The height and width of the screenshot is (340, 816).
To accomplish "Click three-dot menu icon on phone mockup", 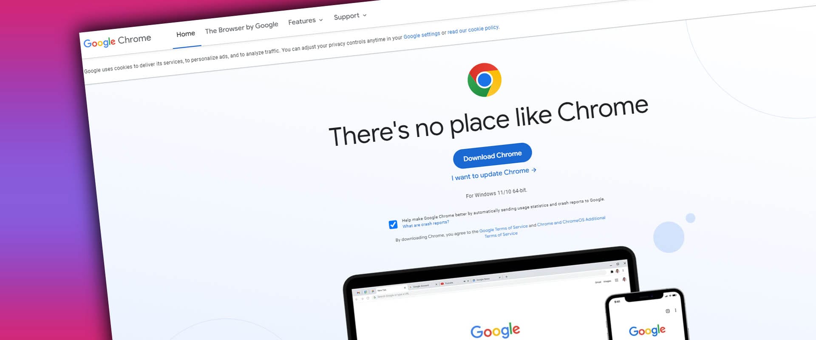I will [675, 310].
